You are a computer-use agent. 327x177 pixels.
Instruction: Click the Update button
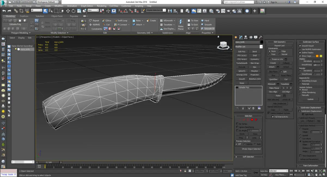[x=310, y=99]
